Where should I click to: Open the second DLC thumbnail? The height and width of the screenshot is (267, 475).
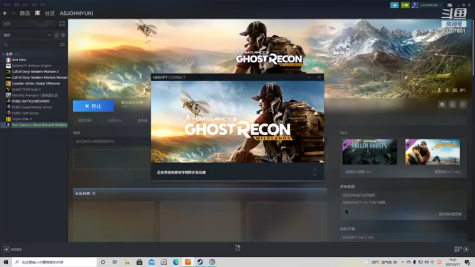click(433, 152)
